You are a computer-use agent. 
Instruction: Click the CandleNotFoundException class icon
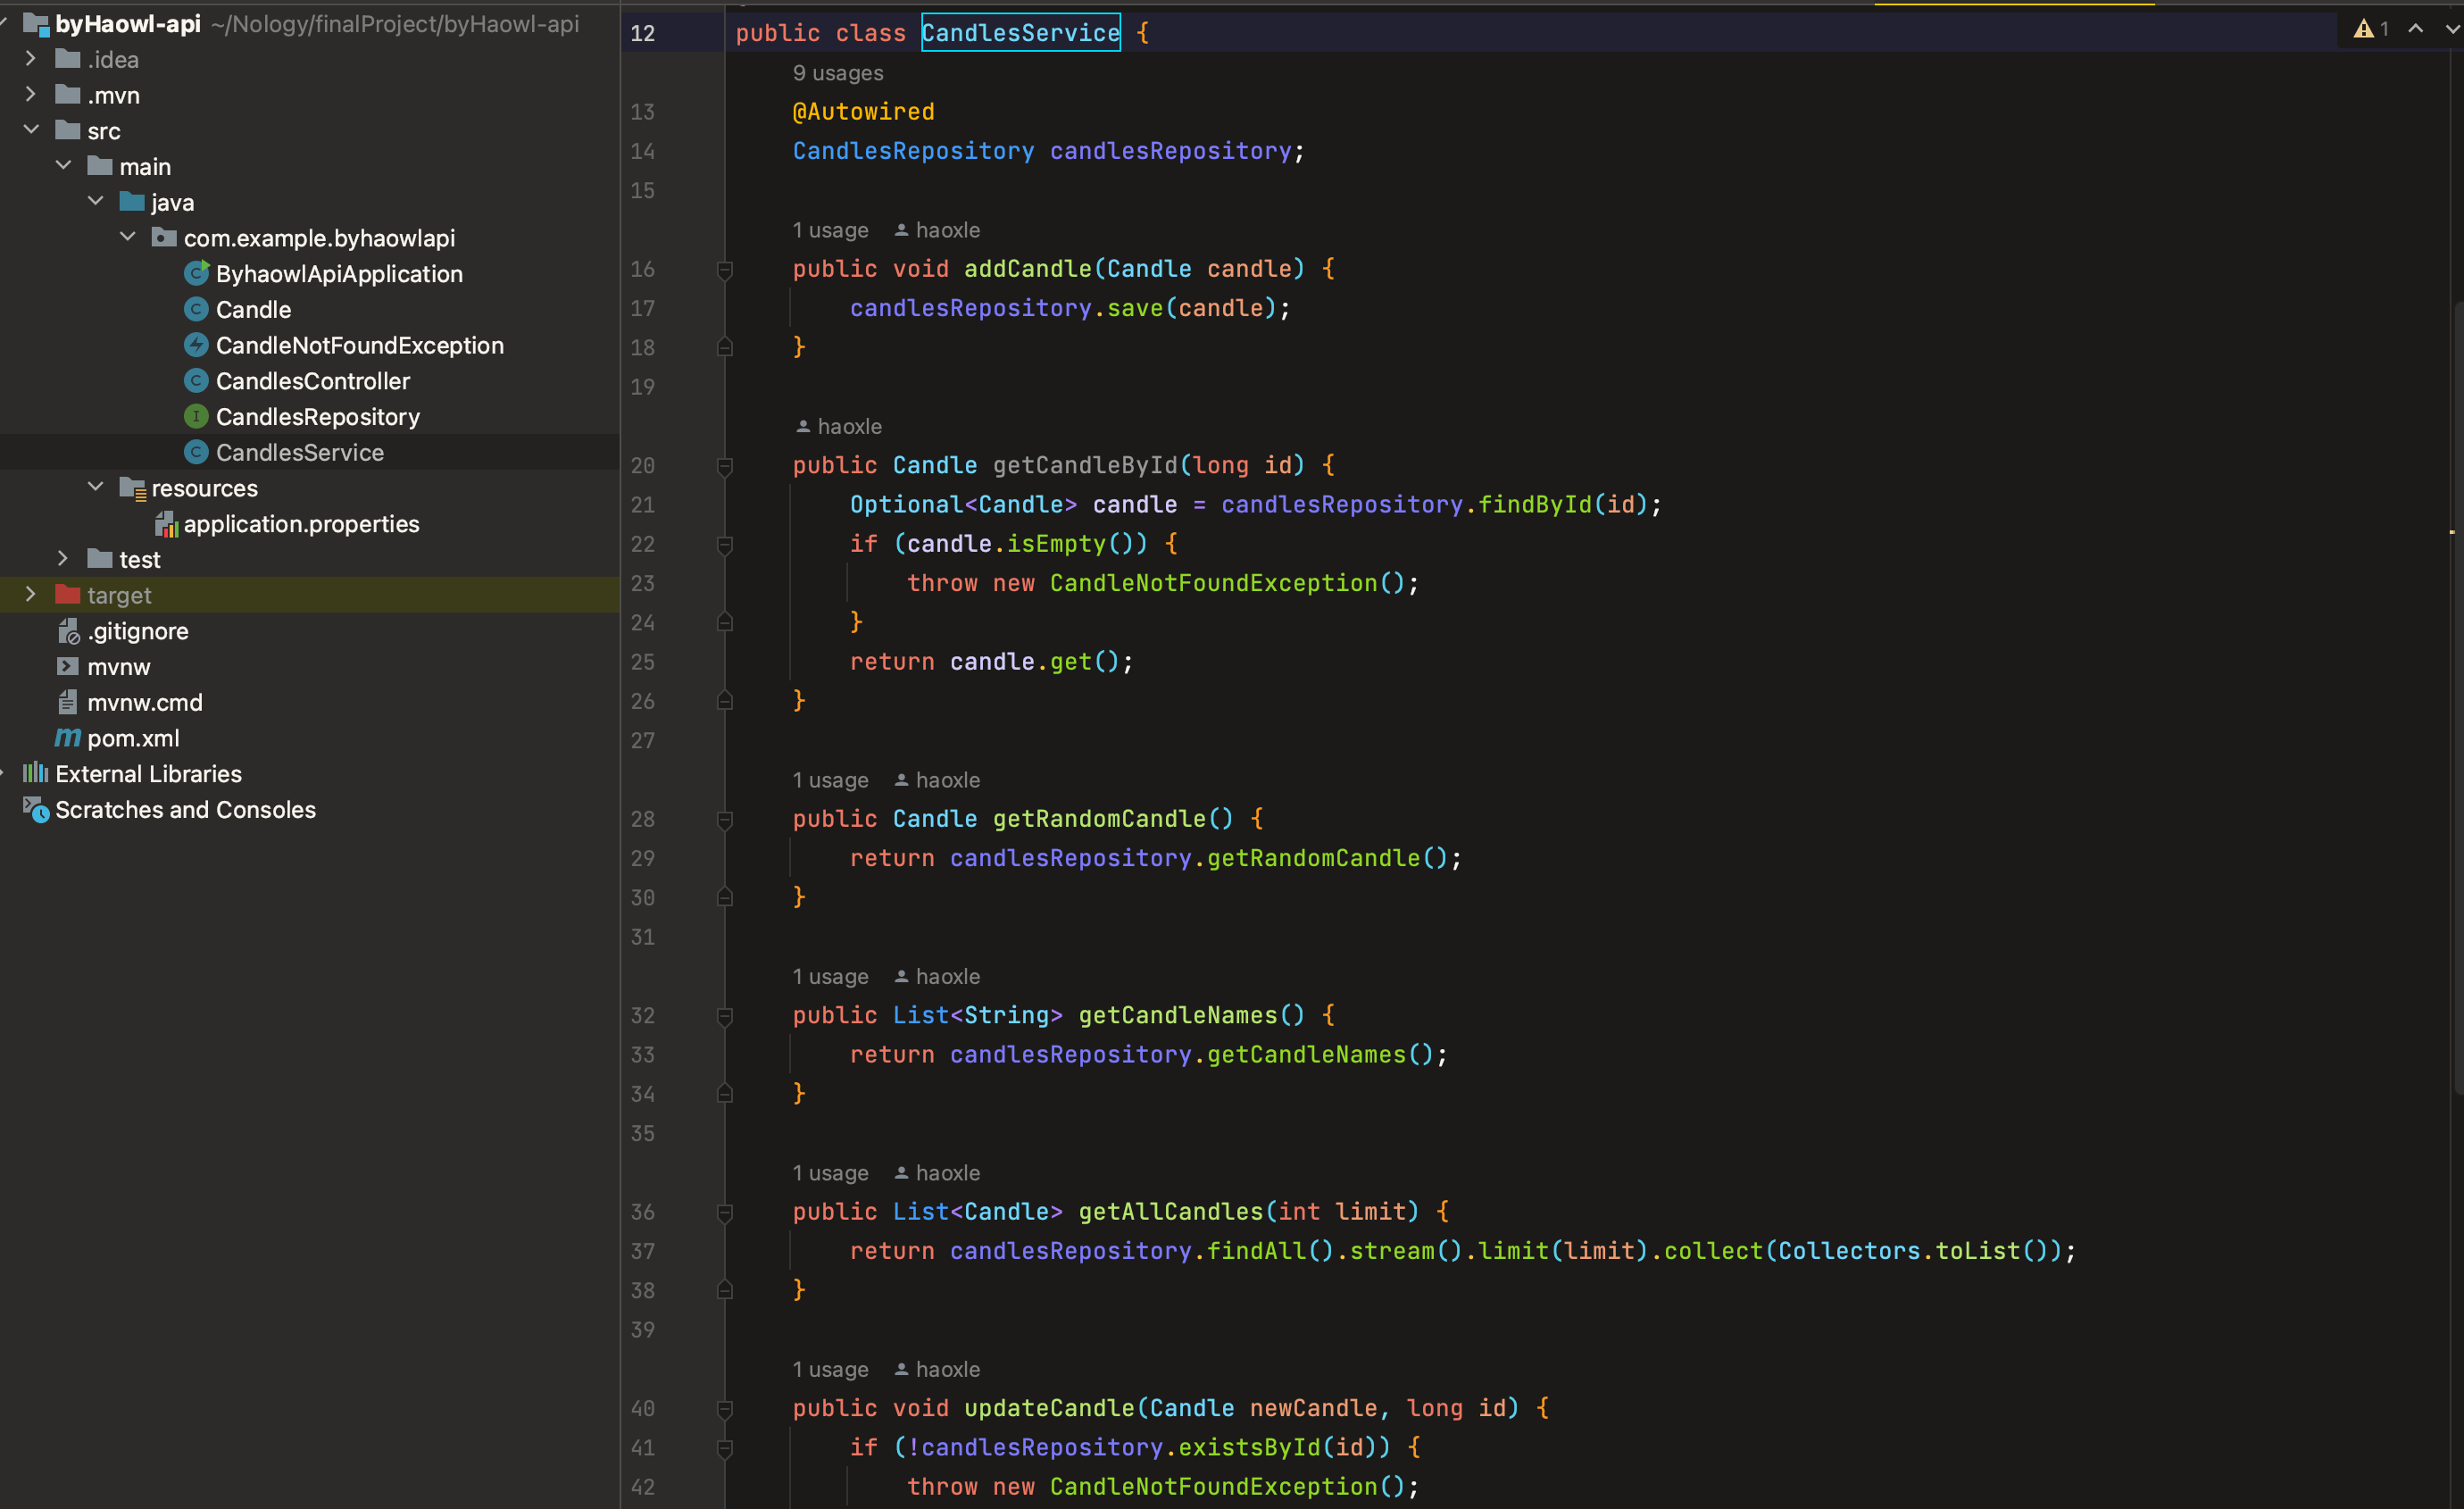(x=196, y=345)
